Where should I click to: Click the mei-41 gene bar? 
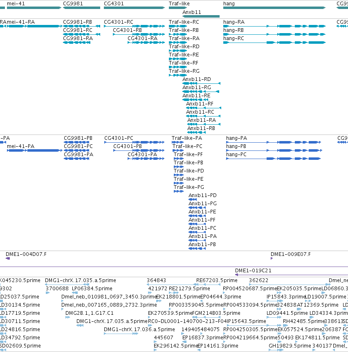[34, 8]
